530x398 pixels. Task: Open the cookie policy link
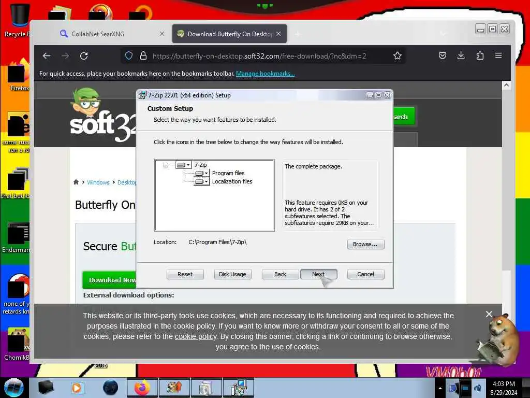[195, 336]
